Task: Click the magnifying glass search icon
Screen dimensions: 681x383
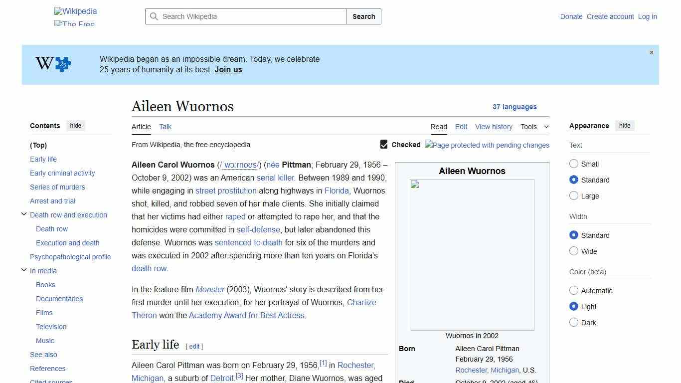Action: 155,16
